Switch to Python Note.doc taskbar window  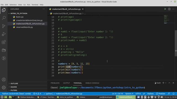[x=27, y=97]
